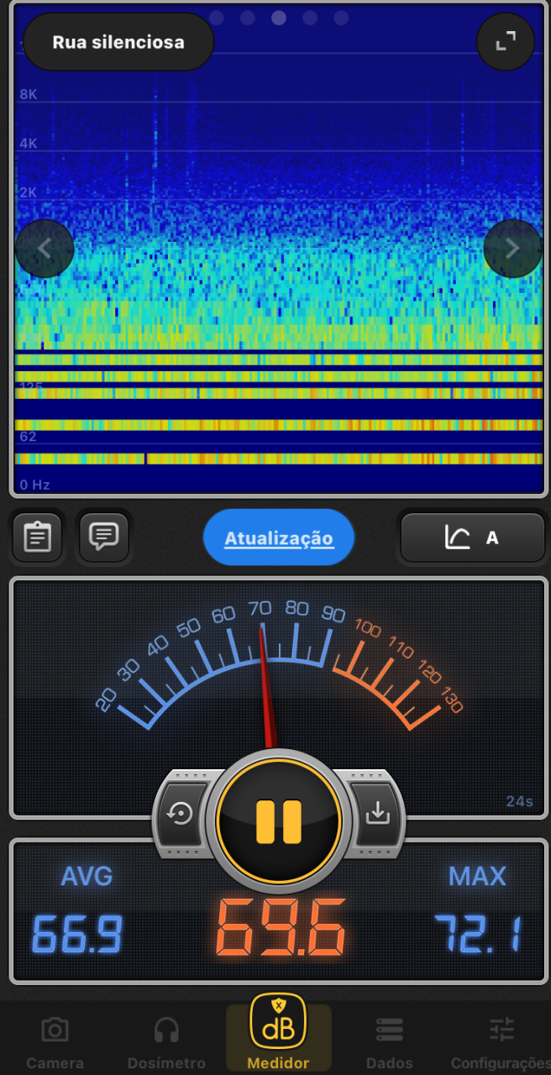551x1075 pixels.
Task: Go to next chart with right chevron
Action: tap(512, 249)
